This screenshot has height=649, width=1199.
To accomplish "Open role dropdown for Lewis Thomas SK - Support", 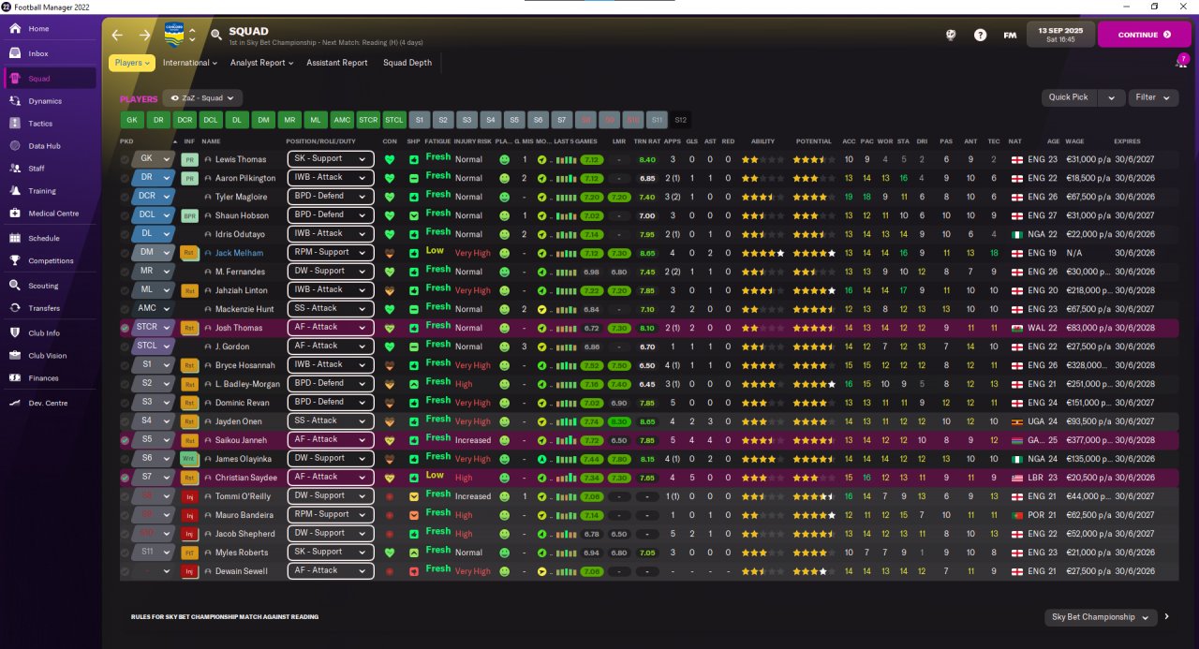I will [329, 159].
